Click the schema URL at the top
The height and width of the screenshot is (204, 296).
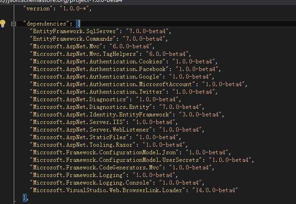tap(61, 1)
